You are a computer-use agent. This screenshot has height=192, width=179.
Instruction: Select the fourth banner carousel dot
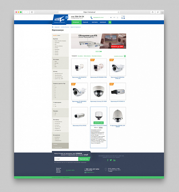pyautogui.click(x=101, y=52)
